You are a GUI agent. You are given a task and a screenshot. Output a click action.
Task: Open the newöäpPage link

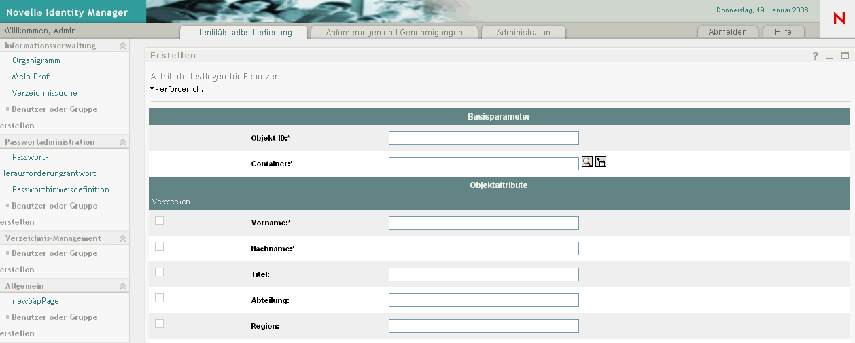click(x=35, y=301)
